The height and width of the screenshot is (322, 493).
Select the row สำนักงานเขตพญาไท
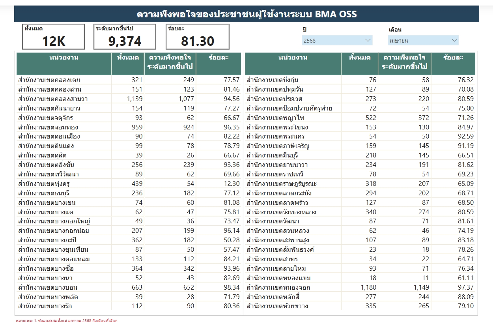click(360, 118)
